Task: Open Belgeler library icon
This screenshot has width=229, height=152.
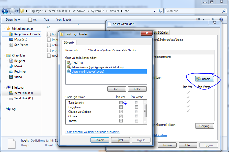Action: 11,61
